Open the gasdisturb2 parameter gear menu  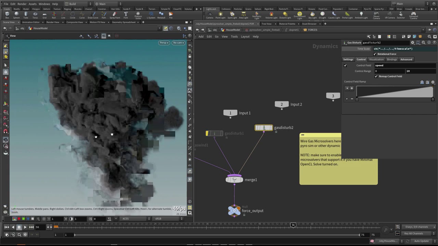[413, 43]
